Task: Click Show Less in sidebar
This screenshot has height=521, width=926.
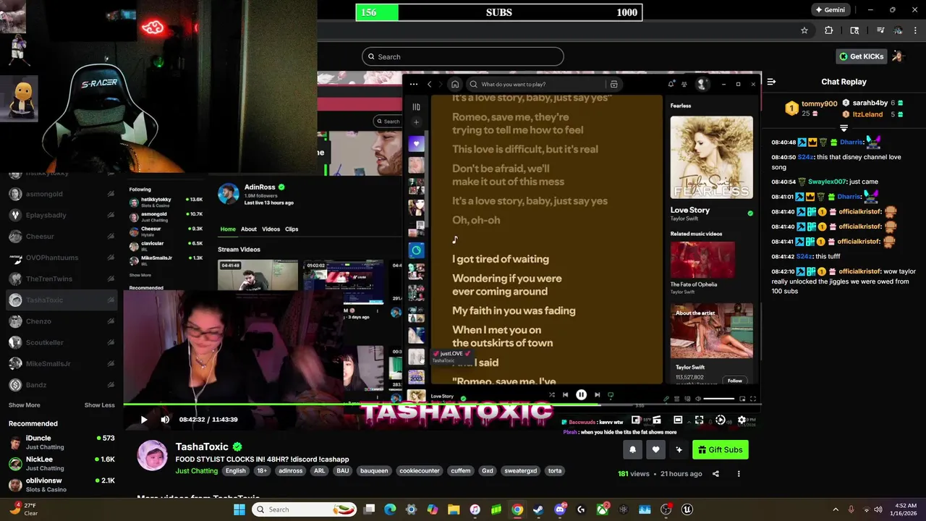Action: point(99,405)
